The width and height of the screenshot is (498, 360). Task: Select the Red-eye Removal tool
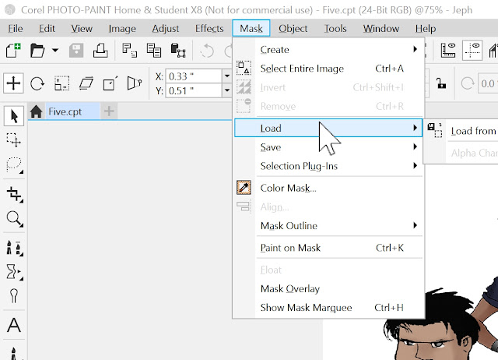(14, 296)
